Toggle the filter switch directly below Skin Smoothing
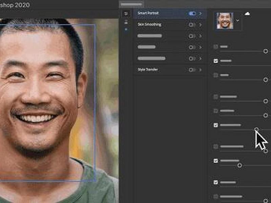Screen dimensions: 271x203 (x=192, y=36)
